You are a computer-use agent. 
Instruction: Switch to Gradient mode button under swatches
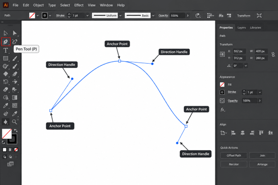(10, 150)
